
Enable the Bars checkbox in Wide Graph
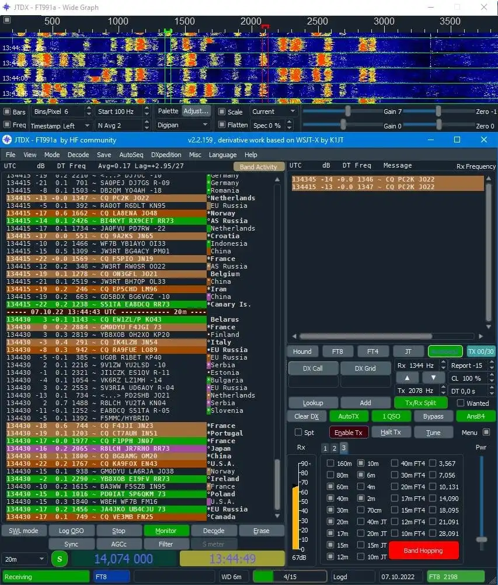[7, 112]
